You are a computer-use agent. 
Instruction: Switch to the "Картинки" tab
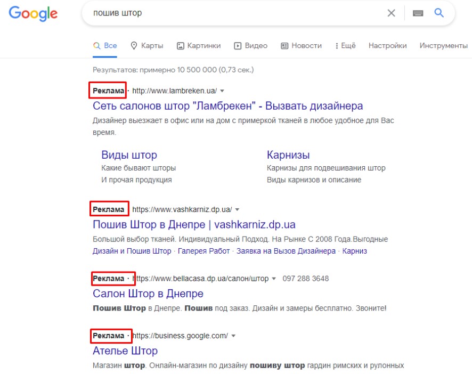199,46
